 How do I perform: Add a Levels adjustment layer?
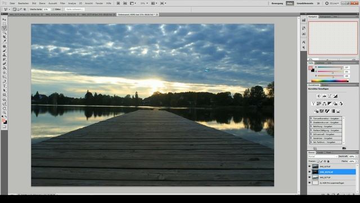[324, 96]
